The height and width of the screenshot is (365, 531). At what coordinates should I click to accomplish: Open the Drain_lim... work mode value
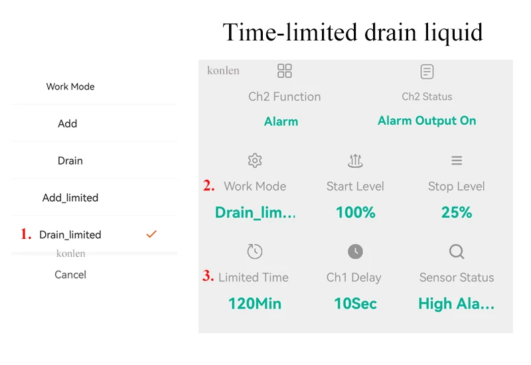(255, 213)
